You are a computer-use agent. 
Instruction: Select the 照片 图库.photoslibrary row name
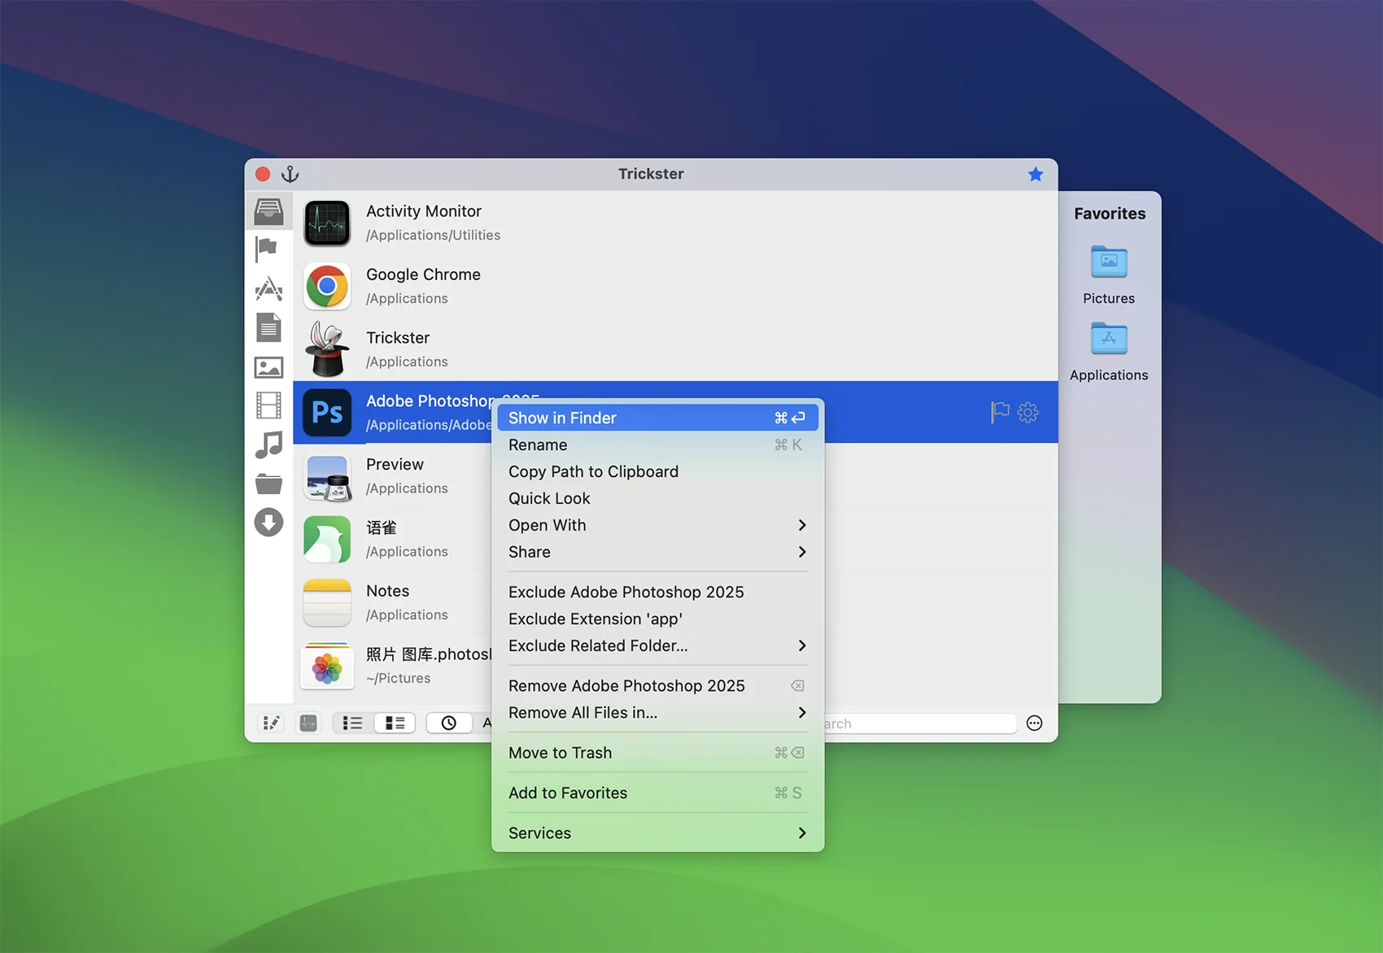click(x=429, y=654)
